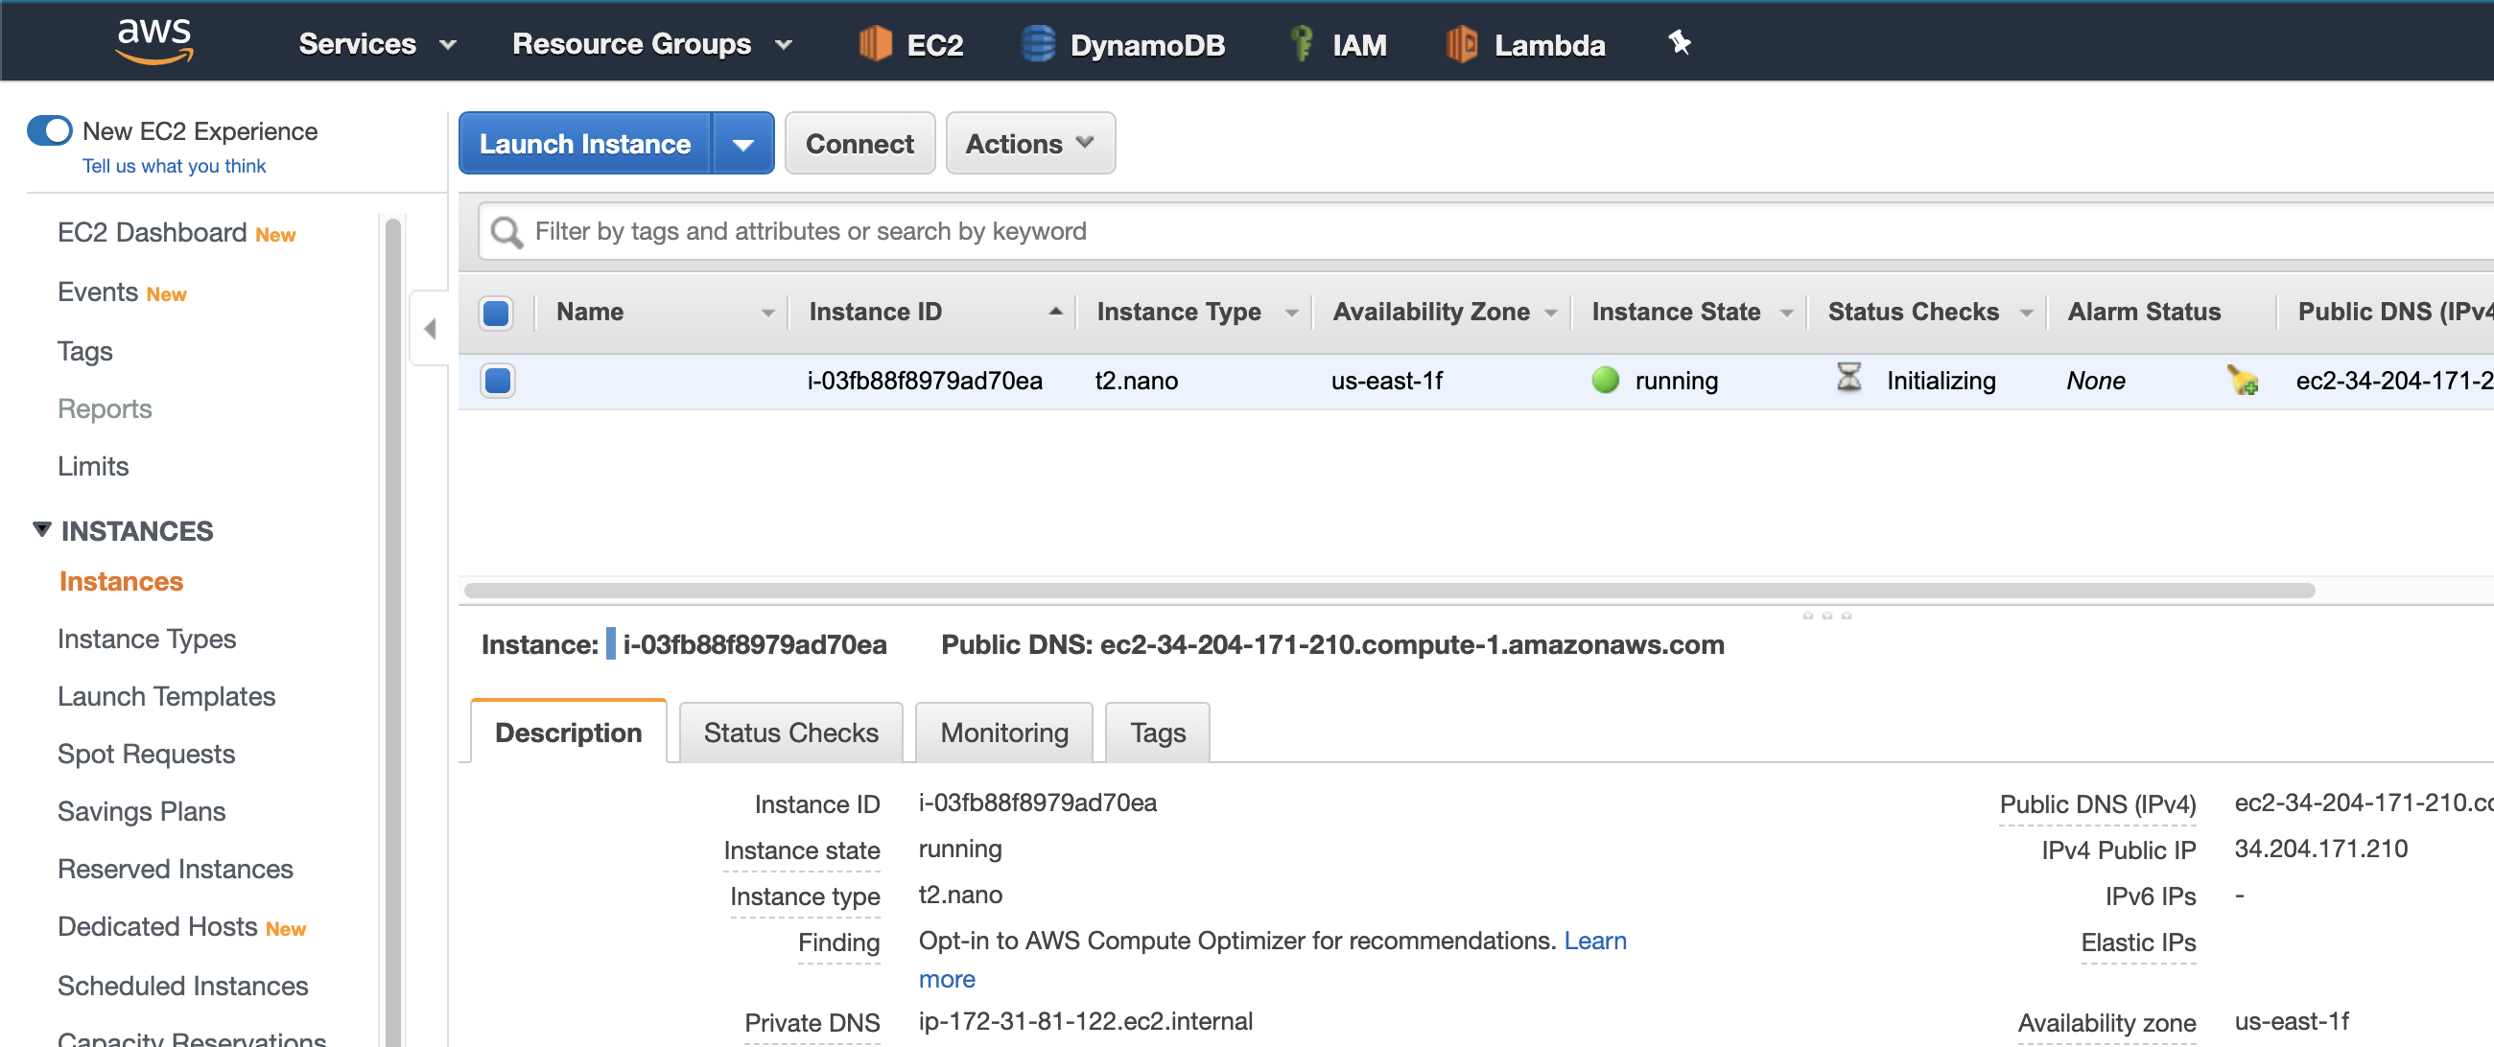Click the pushpin icon in top bar
The image size is (2494, 1047).
click(x=1680, y=42)
